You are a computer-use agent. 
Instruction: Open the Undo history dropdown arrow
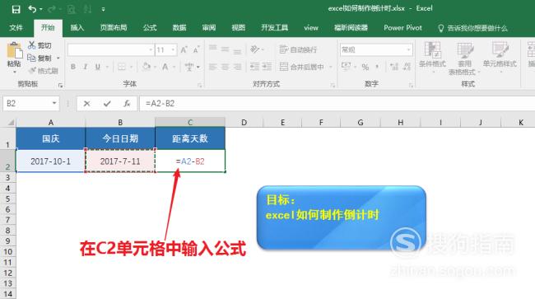click(41, 9)
